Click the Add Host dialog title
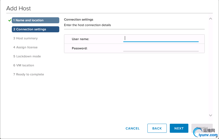This screenshot has width=219, height=139. coord(19,8)
